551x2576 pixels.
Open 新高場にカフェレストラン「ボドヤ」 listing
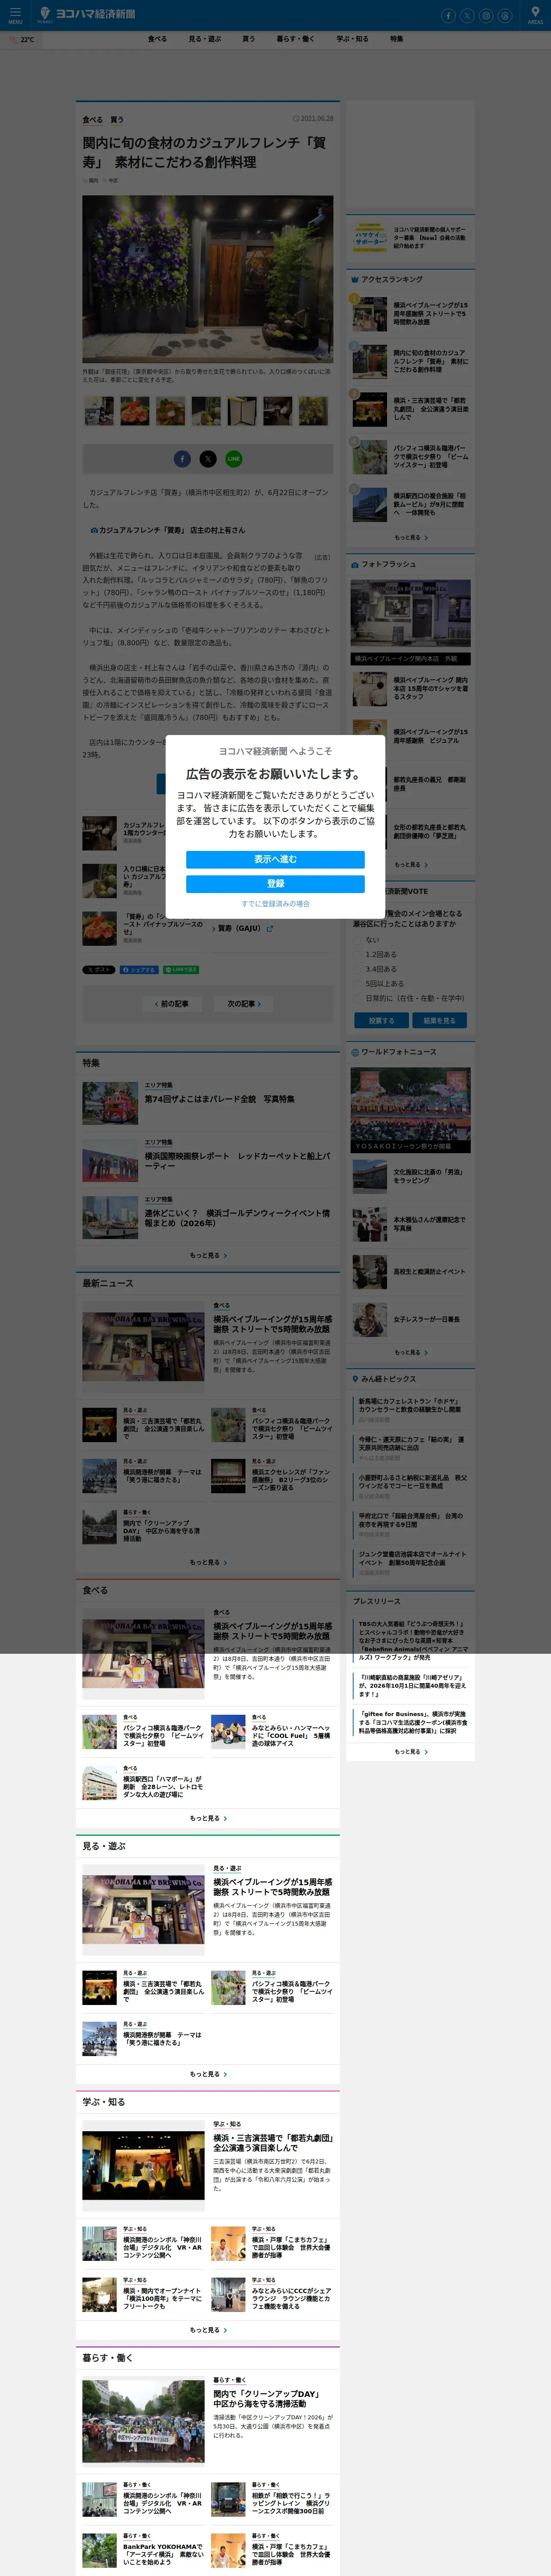click(x=410, y=1405)
